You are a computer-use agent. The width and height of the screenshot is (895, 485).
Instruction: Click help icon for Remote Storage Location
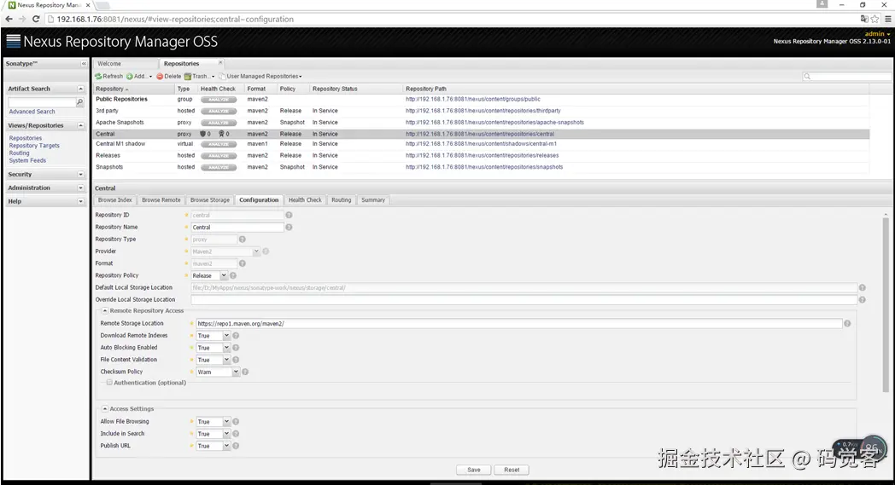(x=847, y=323)
